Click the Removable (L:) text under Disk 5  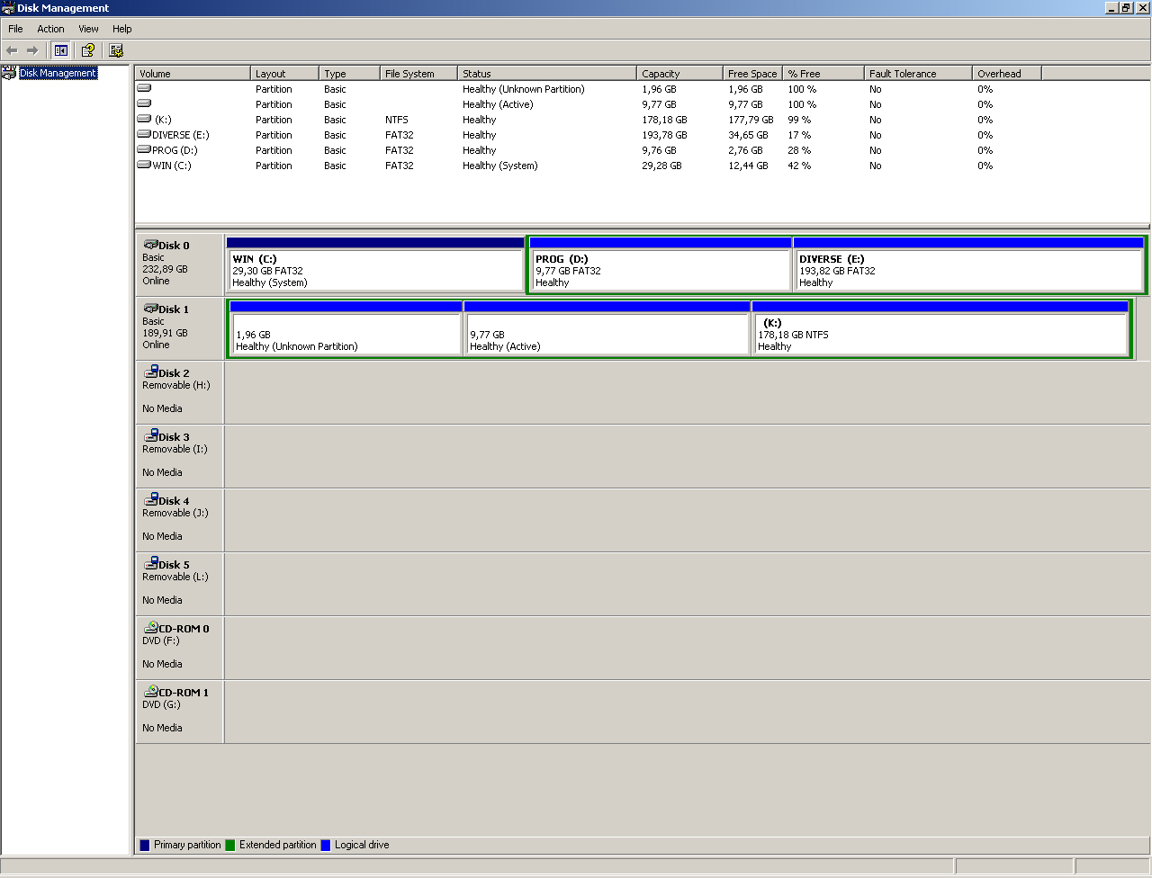[x=175, y=577]
